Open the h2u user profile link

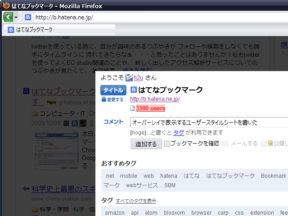pyautogui.click(x=138, y=78)
